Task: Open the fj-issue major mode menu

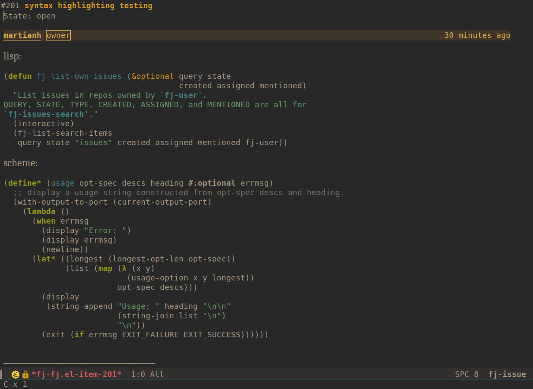Action: pos(507,374)
